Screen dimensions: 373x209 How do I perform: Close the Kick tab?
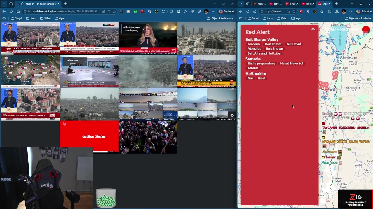(265, 4)
